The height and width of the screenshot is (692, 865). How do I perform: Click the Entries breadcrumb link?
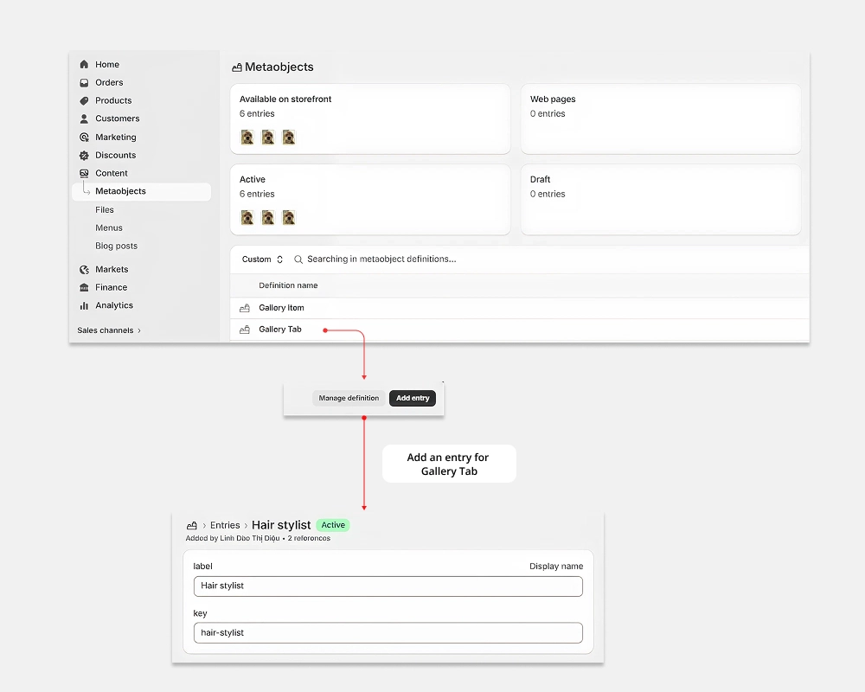[x=225, y=525]
